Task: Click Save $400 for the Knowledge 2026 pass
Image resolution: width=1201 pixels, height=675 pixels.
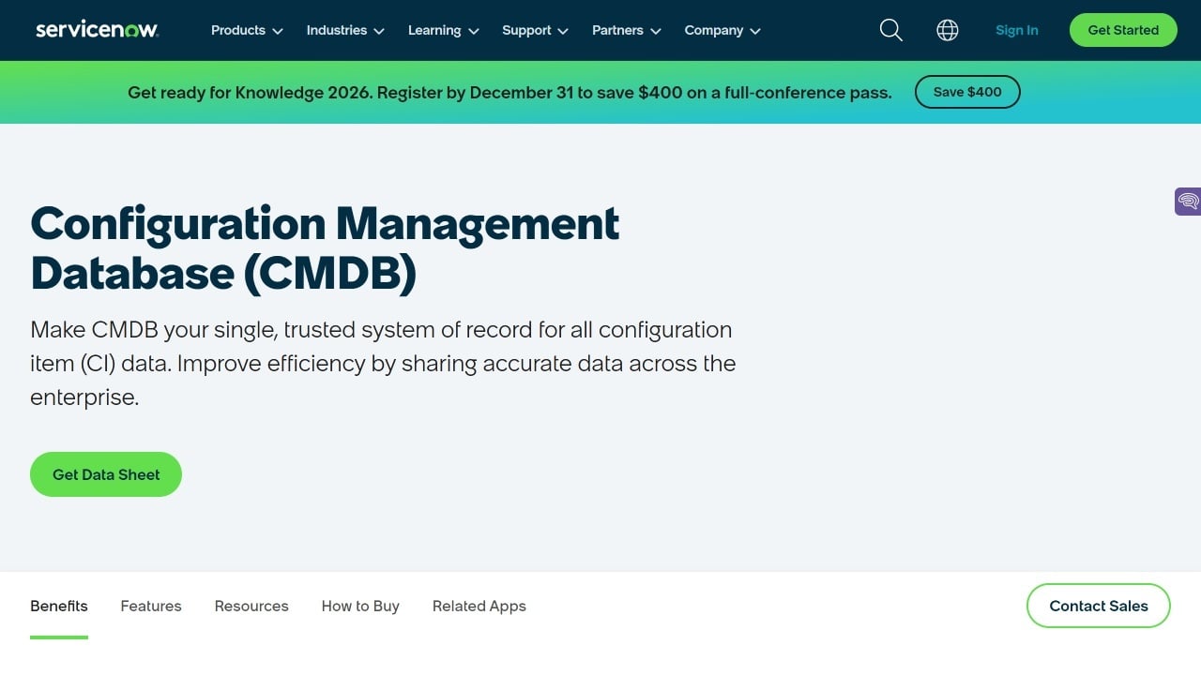Action: pos(967,92)
